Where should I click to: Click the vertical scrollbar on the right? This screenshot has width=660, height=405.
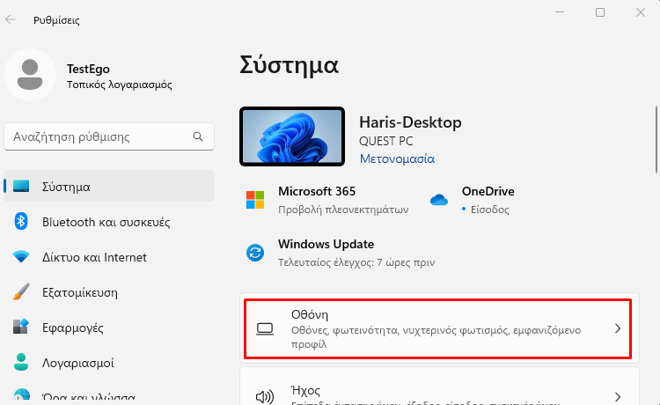[656, 140]
